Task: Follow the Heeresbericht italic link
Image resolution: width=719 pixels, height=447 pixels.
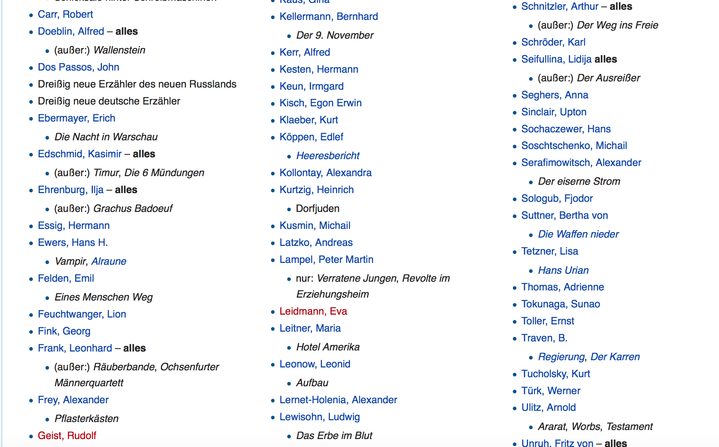Action: [328, 156]
